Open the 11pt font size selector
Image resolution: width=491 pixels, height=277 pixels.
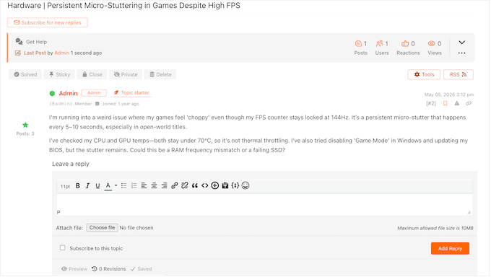coord(65,187)
